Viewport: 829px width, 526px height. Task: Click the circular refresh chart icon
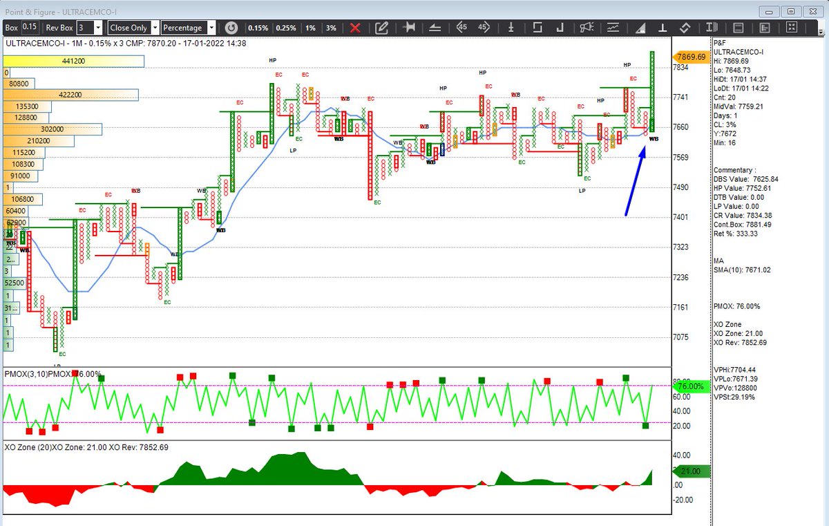(231, 28)
